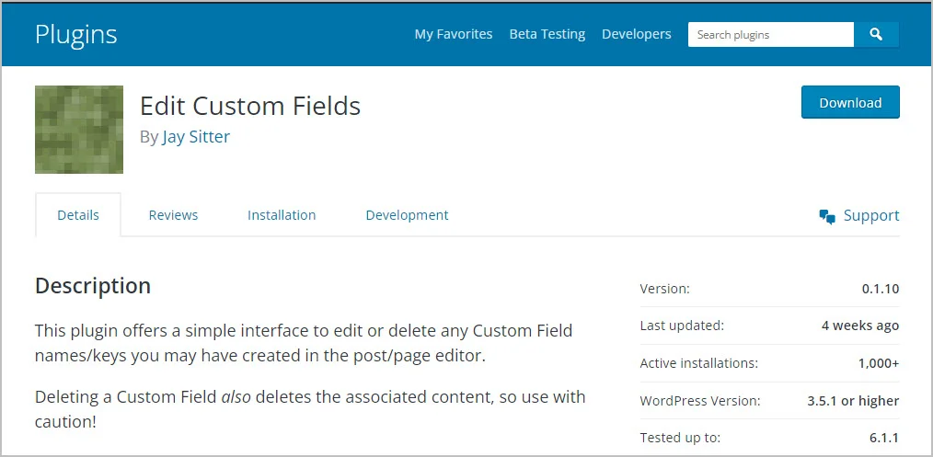Click the Version 0.1.10 value
The image size is (933, 457).
click(880, 289)
